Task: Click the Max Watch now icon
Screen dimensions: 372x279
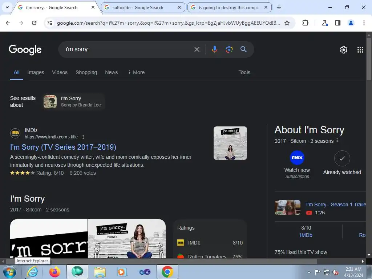Action: [297, 158]
